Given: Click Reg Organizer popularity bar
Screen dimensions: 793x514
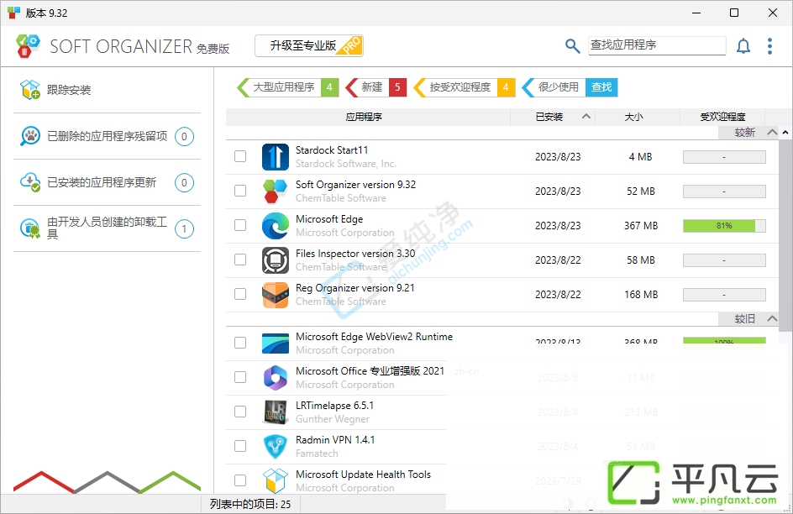Looking at the screenshot, I should 724,294.
